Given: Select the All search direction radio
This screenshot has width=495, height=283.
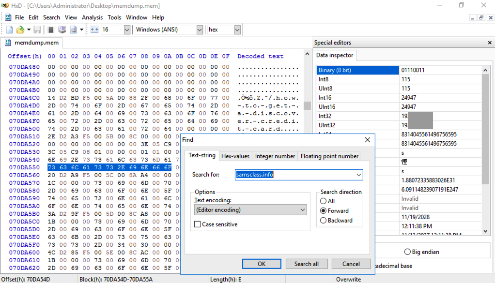Looking at the screenshot, I should (323, 201).
